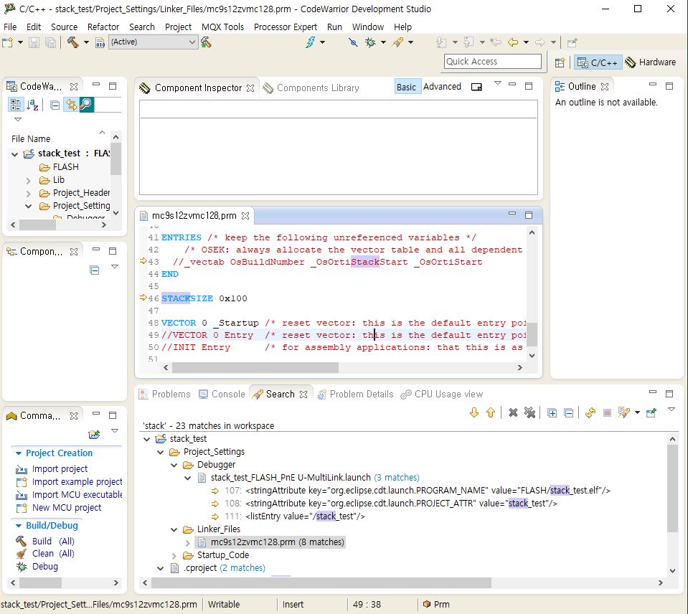Open the Hardware perspective

(651, 62)
